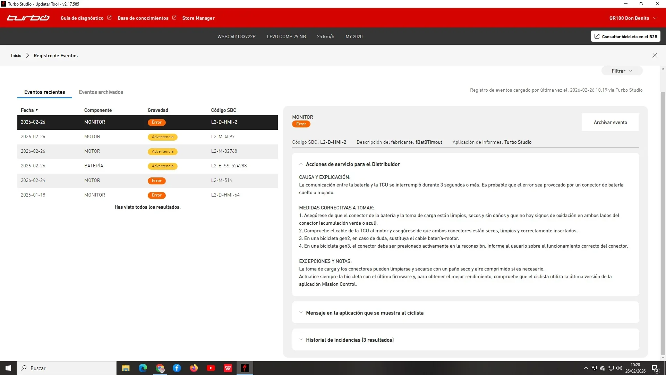Image resolution: width=666 pixels, height=375 pixels.
Task: Click Consultar bicicleta en el B2B
Action: (x=625, y=36)
